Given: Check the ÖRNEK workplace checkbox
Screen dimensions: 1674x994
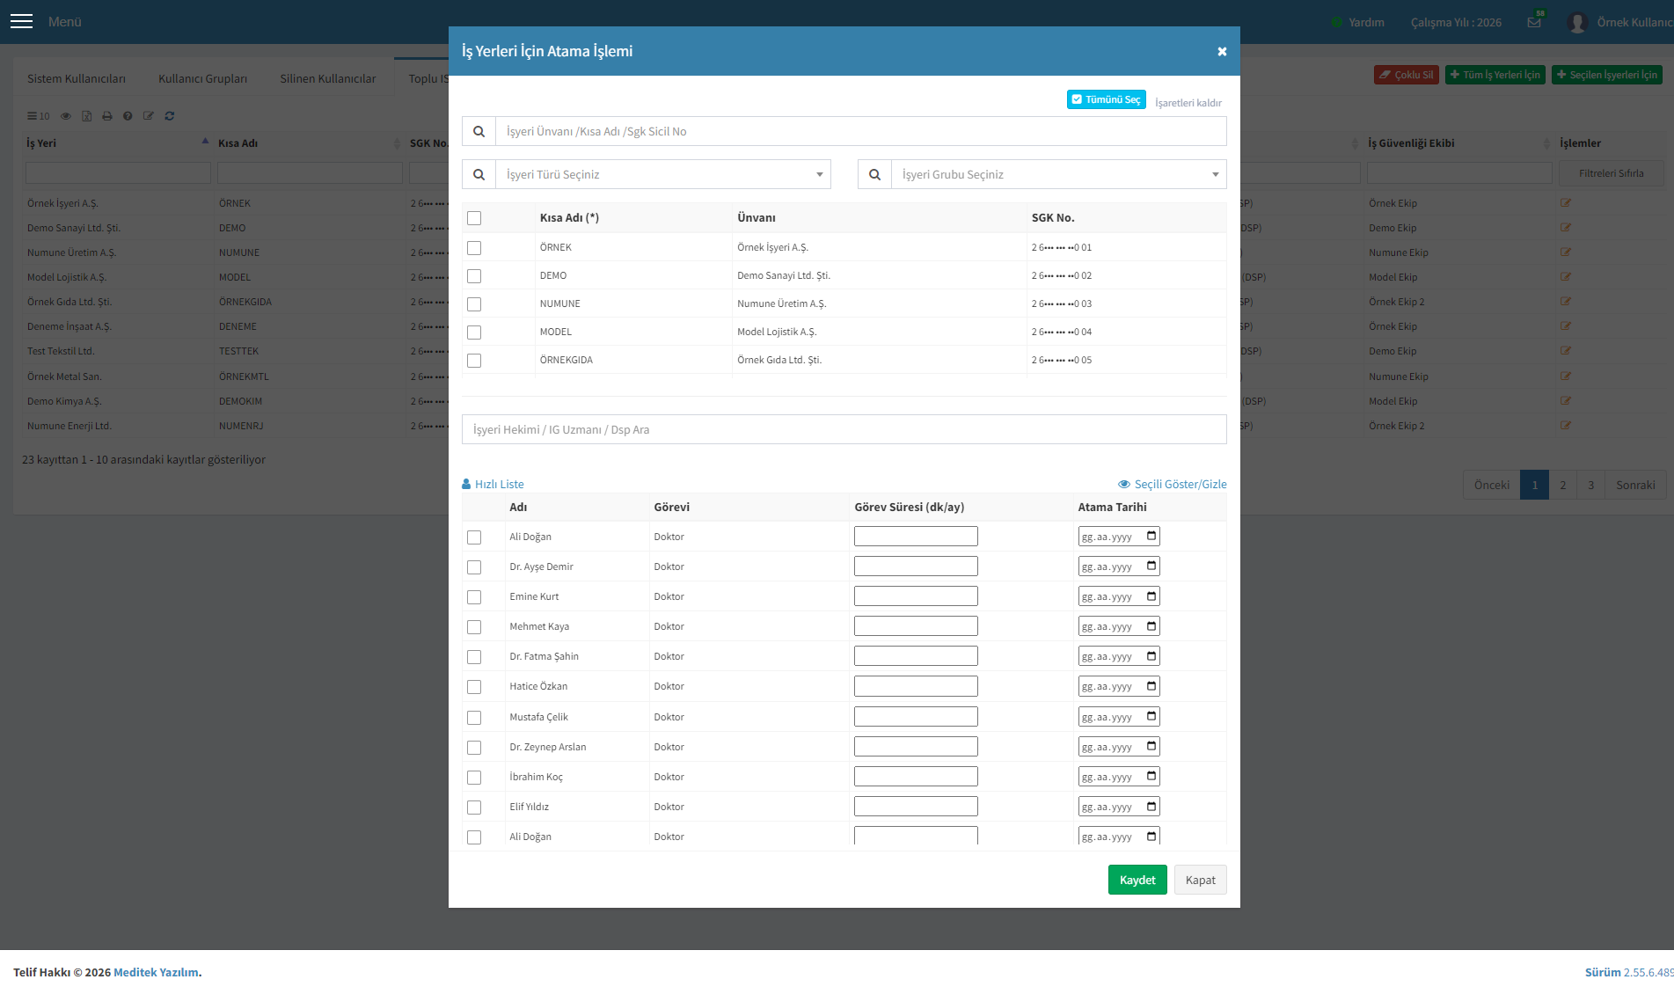Looking at the screenshot, I should pyautogui.click(x=474, y=248).
